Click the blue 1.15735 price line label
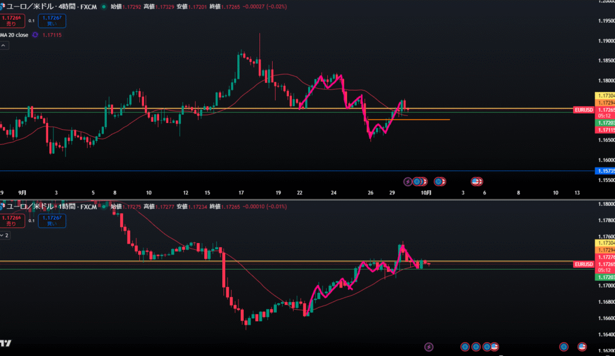This screenshot has height=356, width=615. pyautogui.click(x=605, y=171)
